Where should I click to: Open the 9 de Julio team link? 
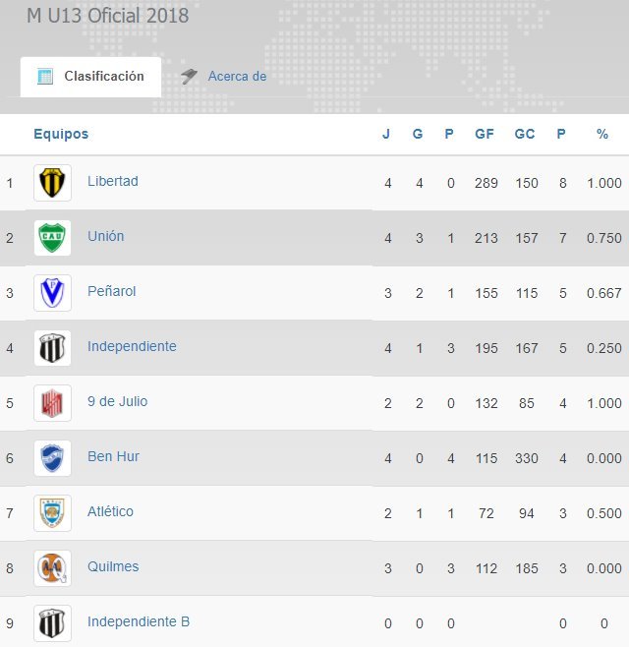pos(117,402)
